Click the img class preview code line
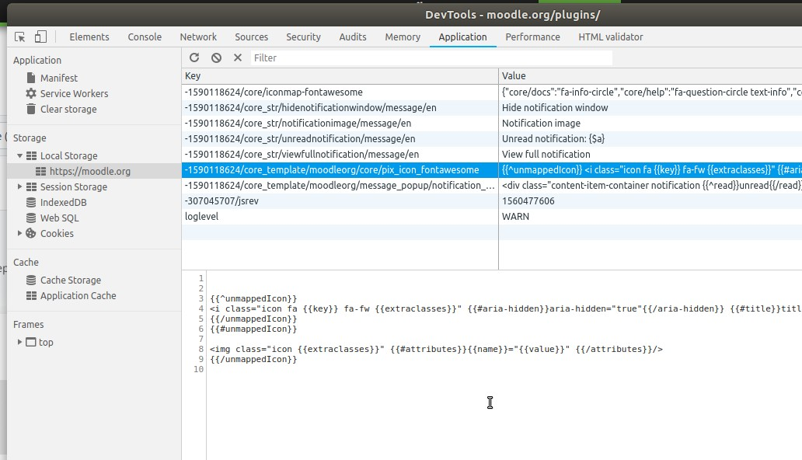 [436, 349]
